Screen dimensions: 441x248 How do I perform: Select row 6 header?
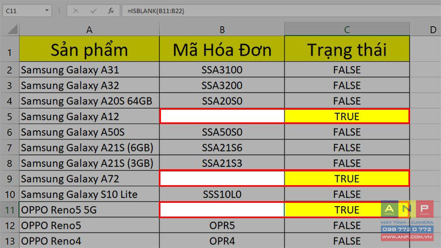[9, 132]
